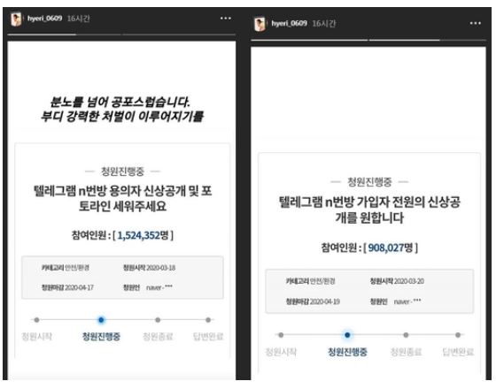Image resolution: width=496 pixels, height=389 pixels.
Task: Select the 답변완료 label in the left petition
Action: click(x=208, y=337)
